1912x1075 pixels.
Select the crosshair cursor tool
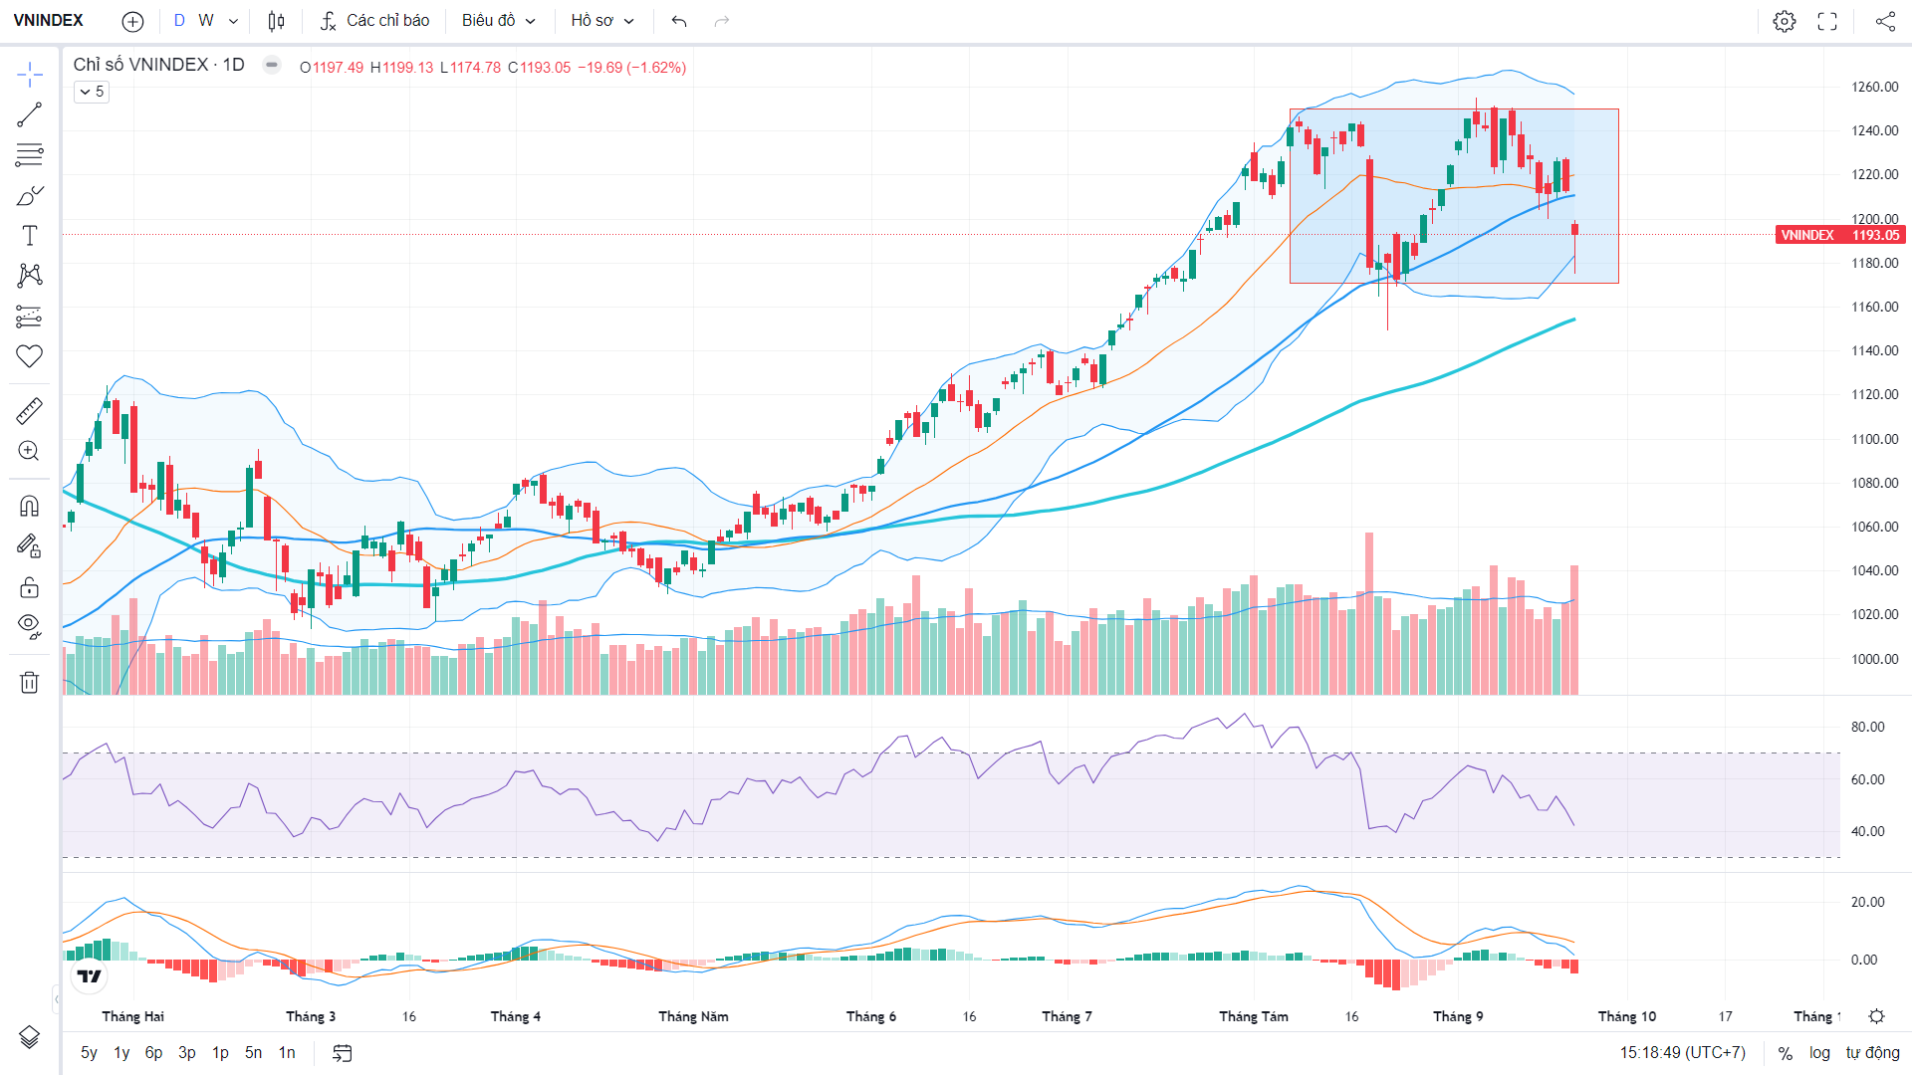coord(30,74)
